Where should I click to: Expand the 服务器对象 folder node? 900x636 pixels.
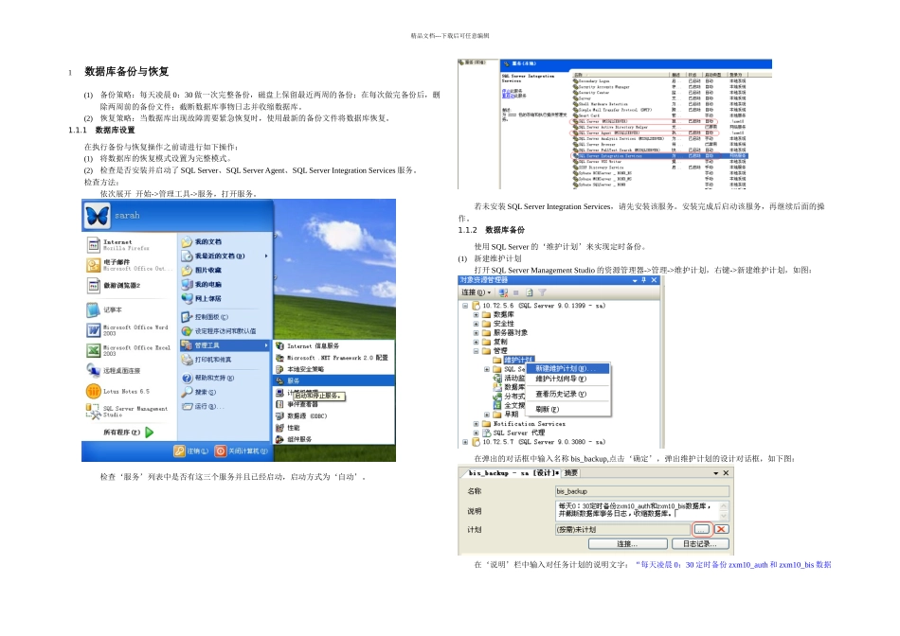(476, 332)
